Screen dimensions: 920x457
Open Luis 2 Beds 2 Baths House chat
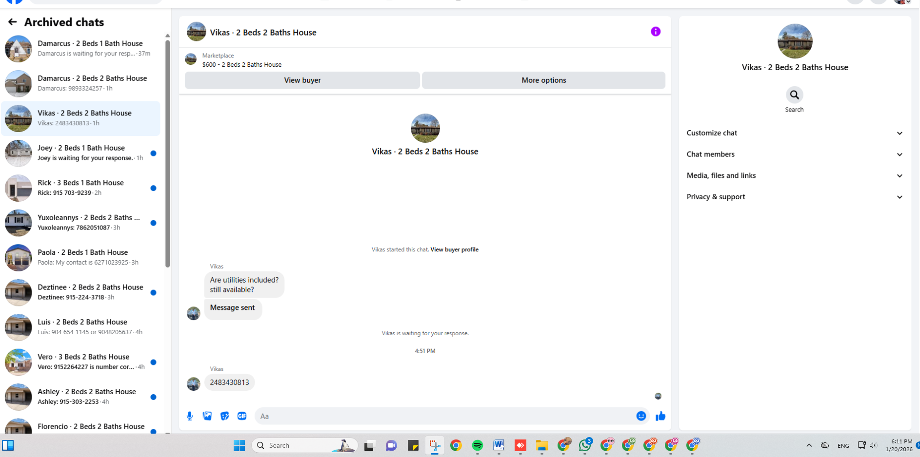pos(80,327)
